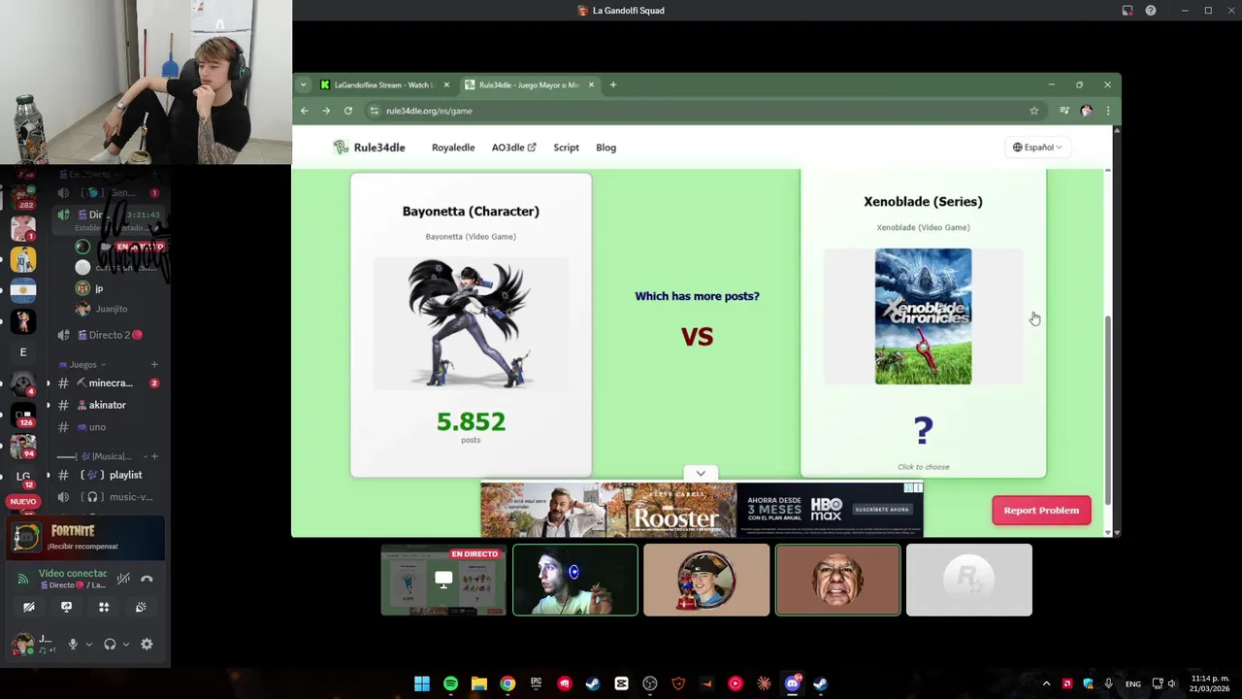Open Spotify from the taskbar
This screenshot has width=1242, height=699.
click(x=450, y=683)
